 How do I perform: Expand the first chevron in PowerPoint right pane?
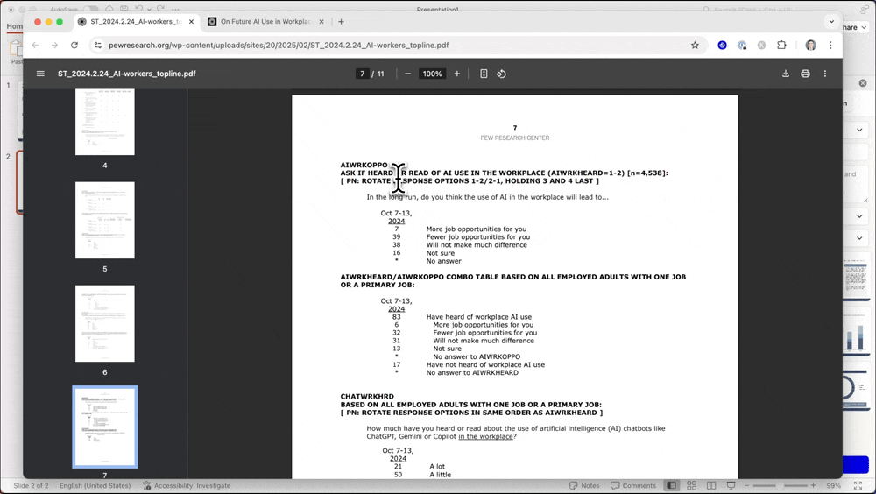pyautogui.click(x=859, y=130)
